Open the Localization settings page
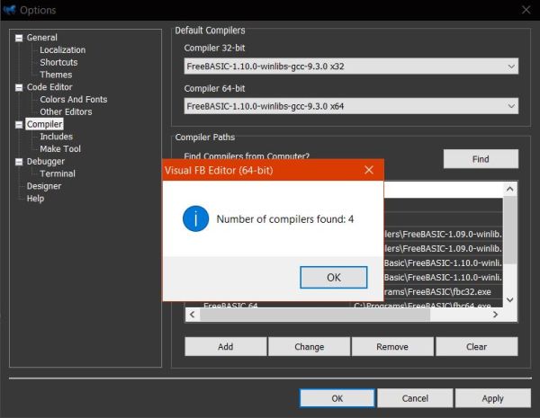The width and height of the screenshot is (540, 418). coord(63,49)
